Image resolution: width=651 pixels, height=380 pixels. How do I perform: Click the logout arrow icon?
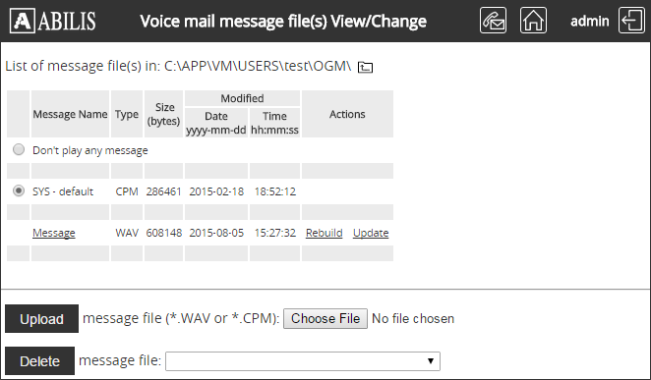pyautogui.click(x=631, y=21)
